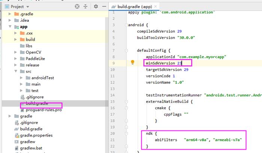Image resolution: width=262 pixels, height=153 pixels.
Task: Select the orange build folder icon
Action: (x=22, y=39)
